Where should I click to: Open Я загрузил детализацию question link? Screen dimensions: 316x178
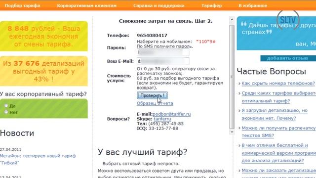pos(275,114)
